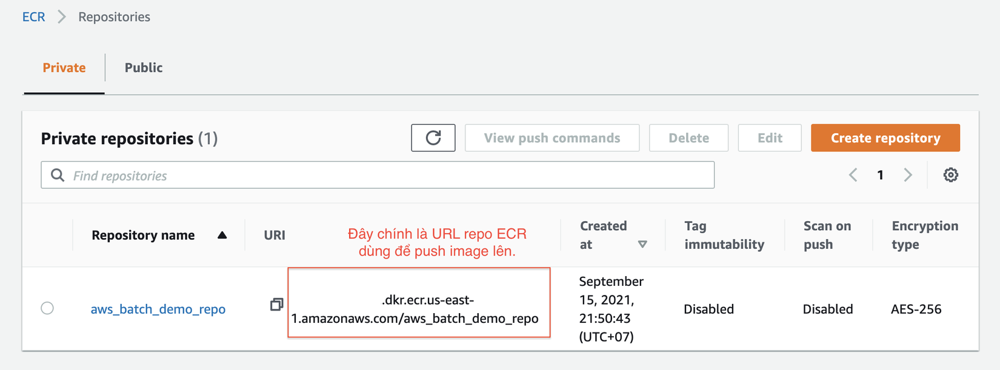Select page number 1 in pagination
Image resolution: width=1000 pixels, height=370 pixels.
point(880,175)
